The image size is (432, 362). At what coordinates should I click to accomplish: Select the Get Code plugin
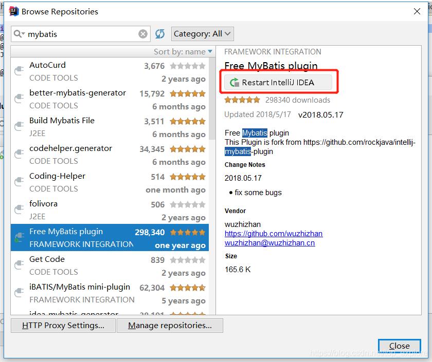tap(110, 266)
